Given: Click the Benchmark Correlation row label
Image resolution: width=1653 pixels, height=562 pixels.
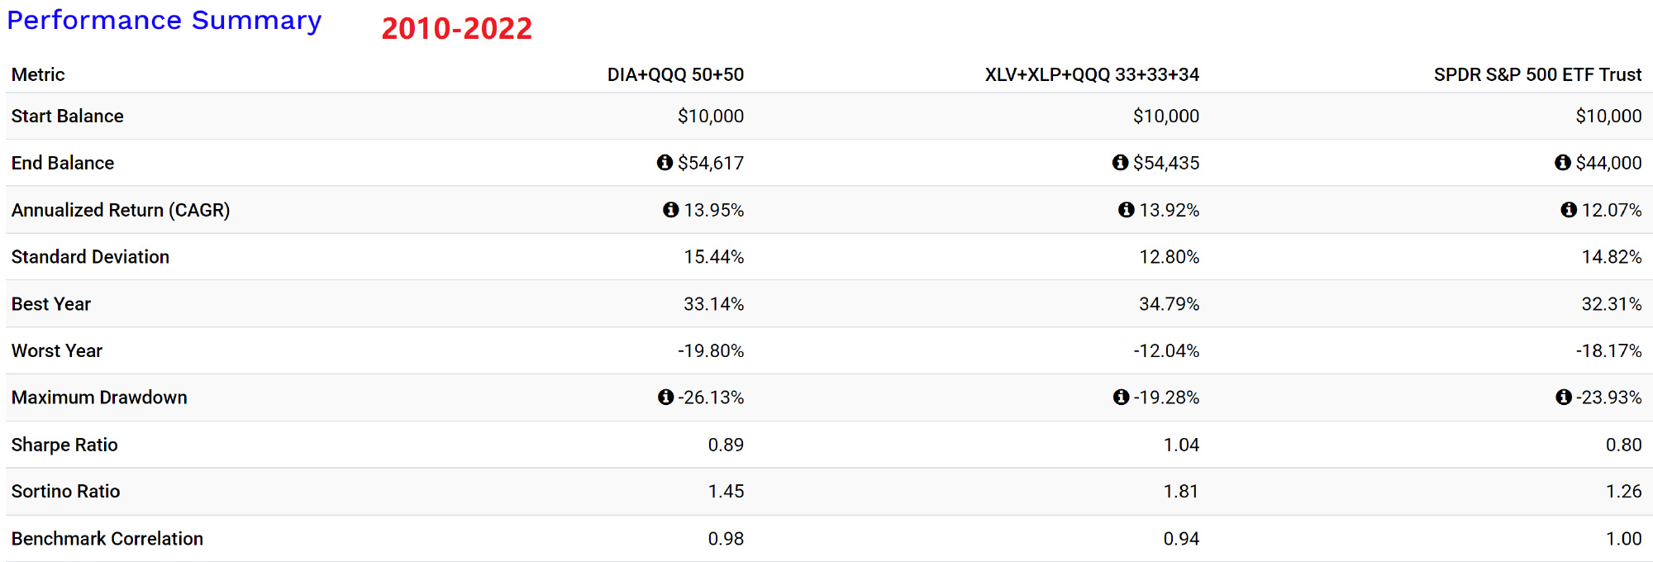Looking at the screenshot, I should coord(107,539).
